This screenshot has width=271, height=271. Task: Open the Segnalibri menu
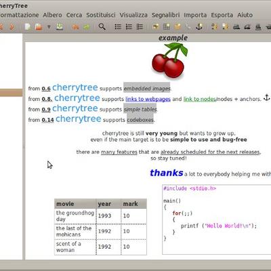[x=165, y=15]
